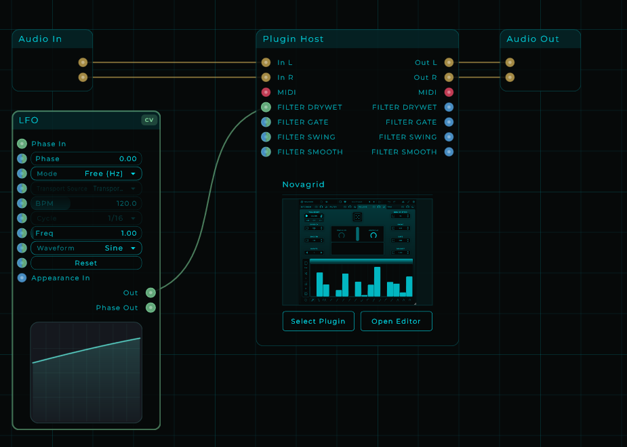Image resolution: width=627 pixels, height=447 pixels.
Task: Click the FILTER DRYWET input port
Action: pos(266,107)
